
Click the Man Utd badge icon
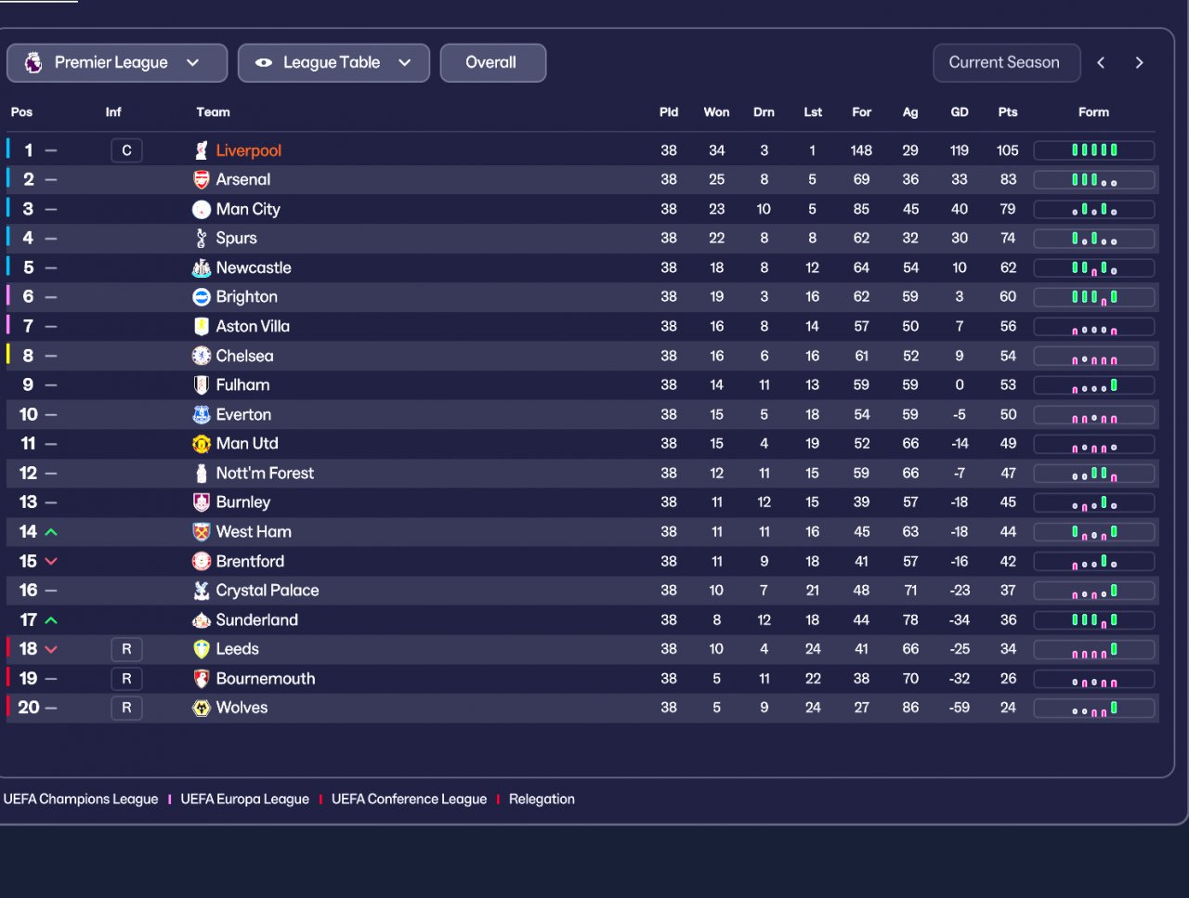[201, 444]
